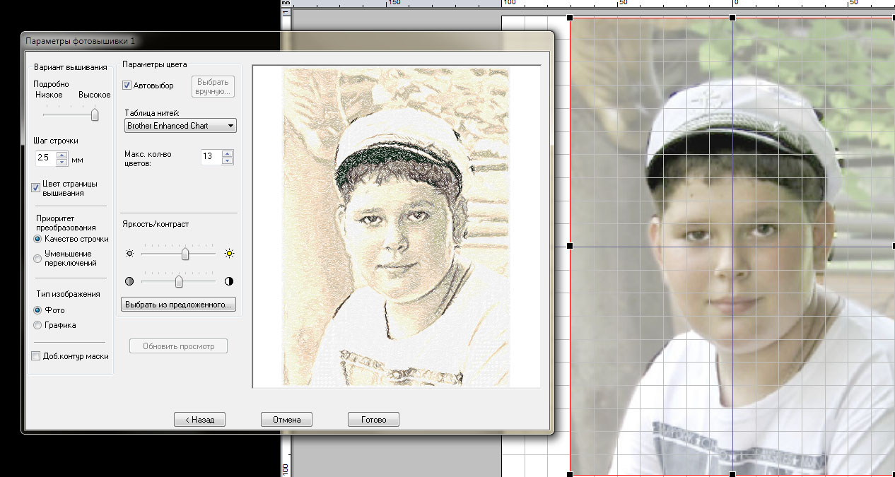
Task: Increase stitch step with up arrow
Action: (62, 155)
